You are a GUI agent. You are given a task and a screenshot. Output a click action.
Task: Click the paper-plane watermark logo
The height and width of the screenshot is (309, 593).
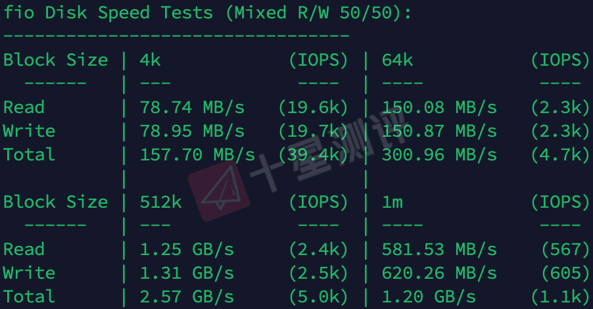click(218, 191)
